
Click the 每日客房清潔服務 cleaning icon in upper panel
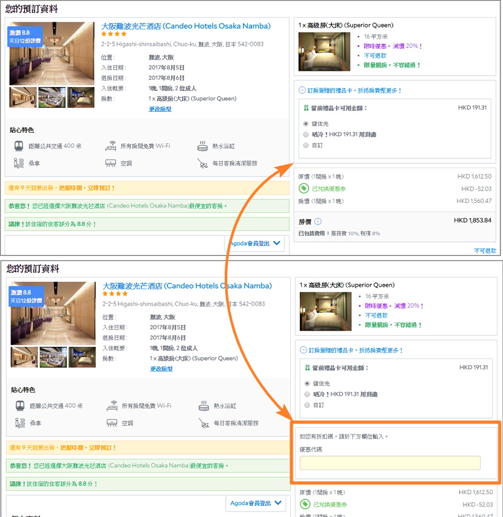tap(202, 164)
